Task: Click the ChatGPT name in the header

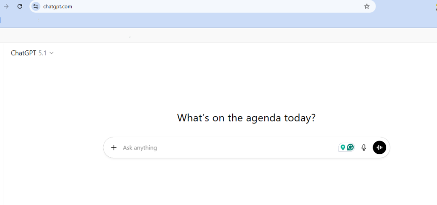Action: [23, 53]
